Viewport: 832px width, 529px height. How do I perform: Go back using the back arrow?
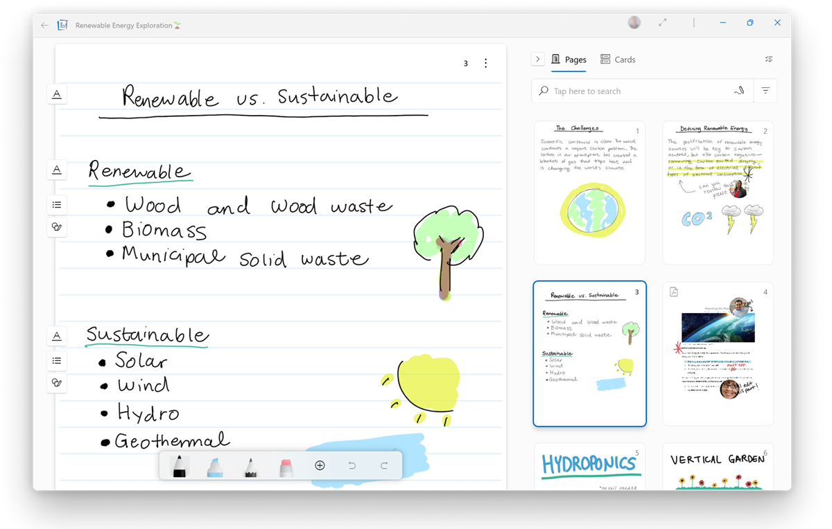point(45,26)
